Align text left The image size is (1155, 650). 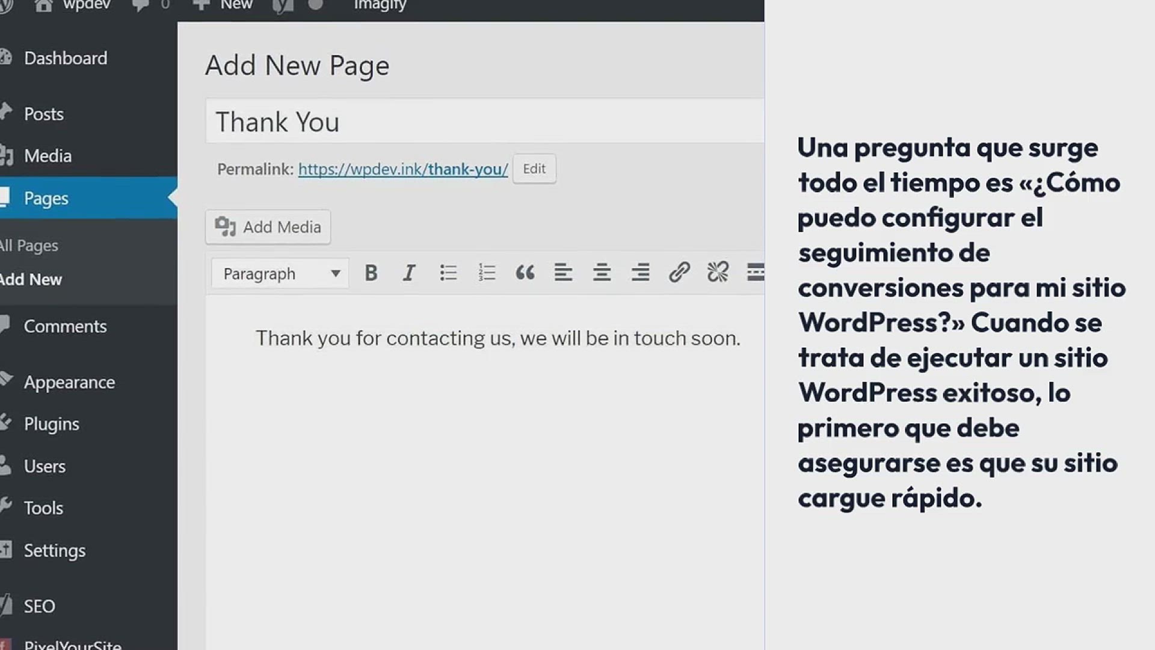click(x=563, y=273)
